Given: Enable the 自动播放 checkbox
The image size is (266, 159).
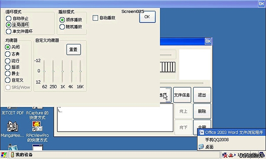Looking at the screenshot, I should [x=95, y=18].
